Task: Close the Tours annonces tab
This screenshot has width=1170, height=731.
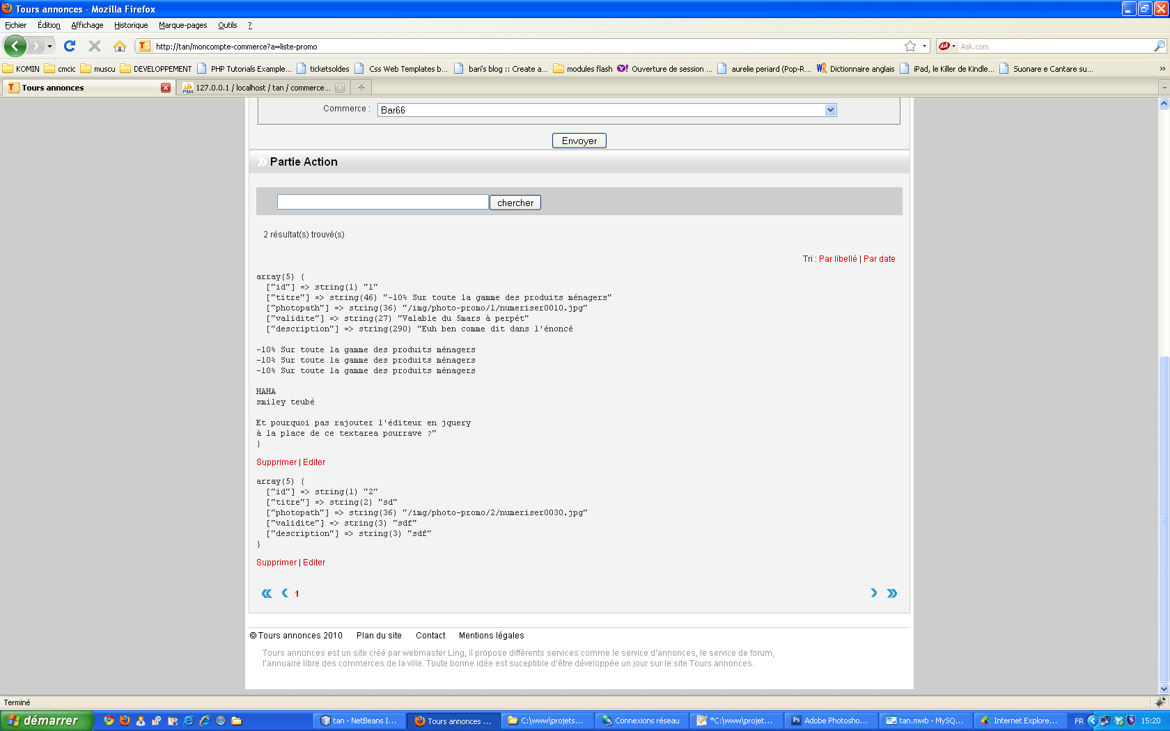Action: 166,88
